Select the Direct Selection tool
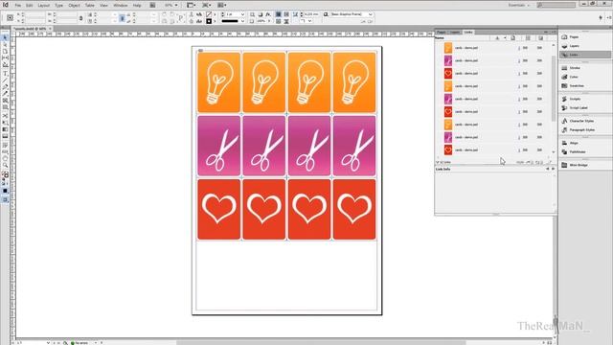The width and height of the screenshot is (613, 345). coord(5,45)
